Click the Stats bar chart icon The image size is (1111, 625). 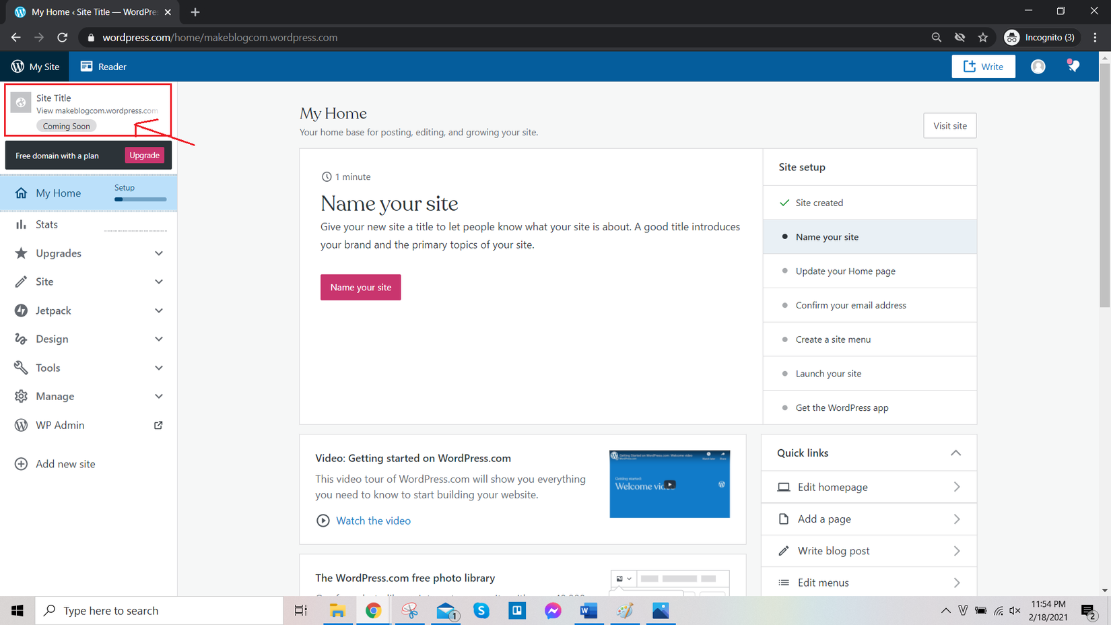pos(22,224)
